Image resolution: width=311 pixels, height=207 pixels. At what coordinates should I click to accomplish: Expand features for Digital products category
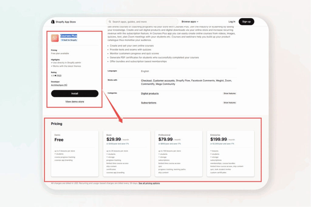[x=229, y=94]
